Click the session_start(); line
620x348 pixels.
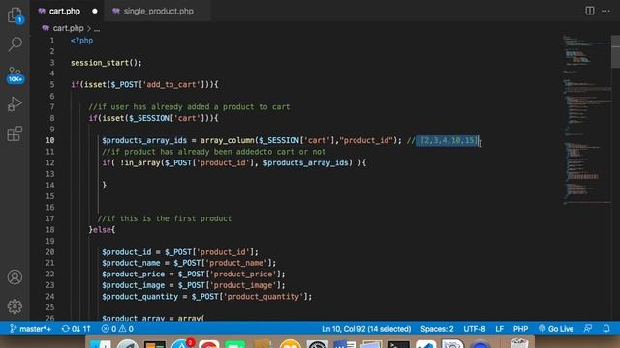click(106, 63)
